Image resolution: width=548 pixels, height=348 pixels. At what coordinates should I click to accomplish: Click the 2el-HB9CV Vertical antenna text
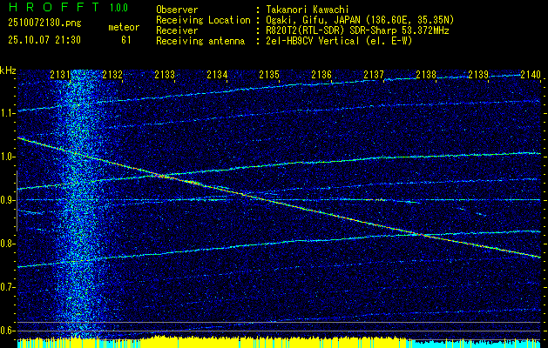pyautogui.click(x=340, y=41)
